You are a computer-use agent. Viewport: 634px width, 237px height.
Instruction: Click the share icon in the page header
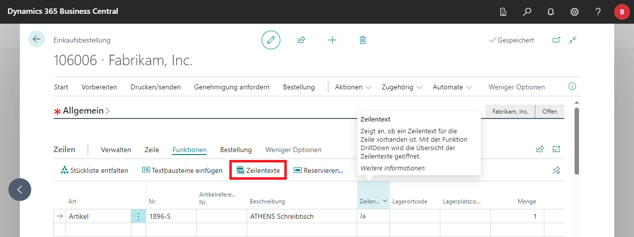301,40
